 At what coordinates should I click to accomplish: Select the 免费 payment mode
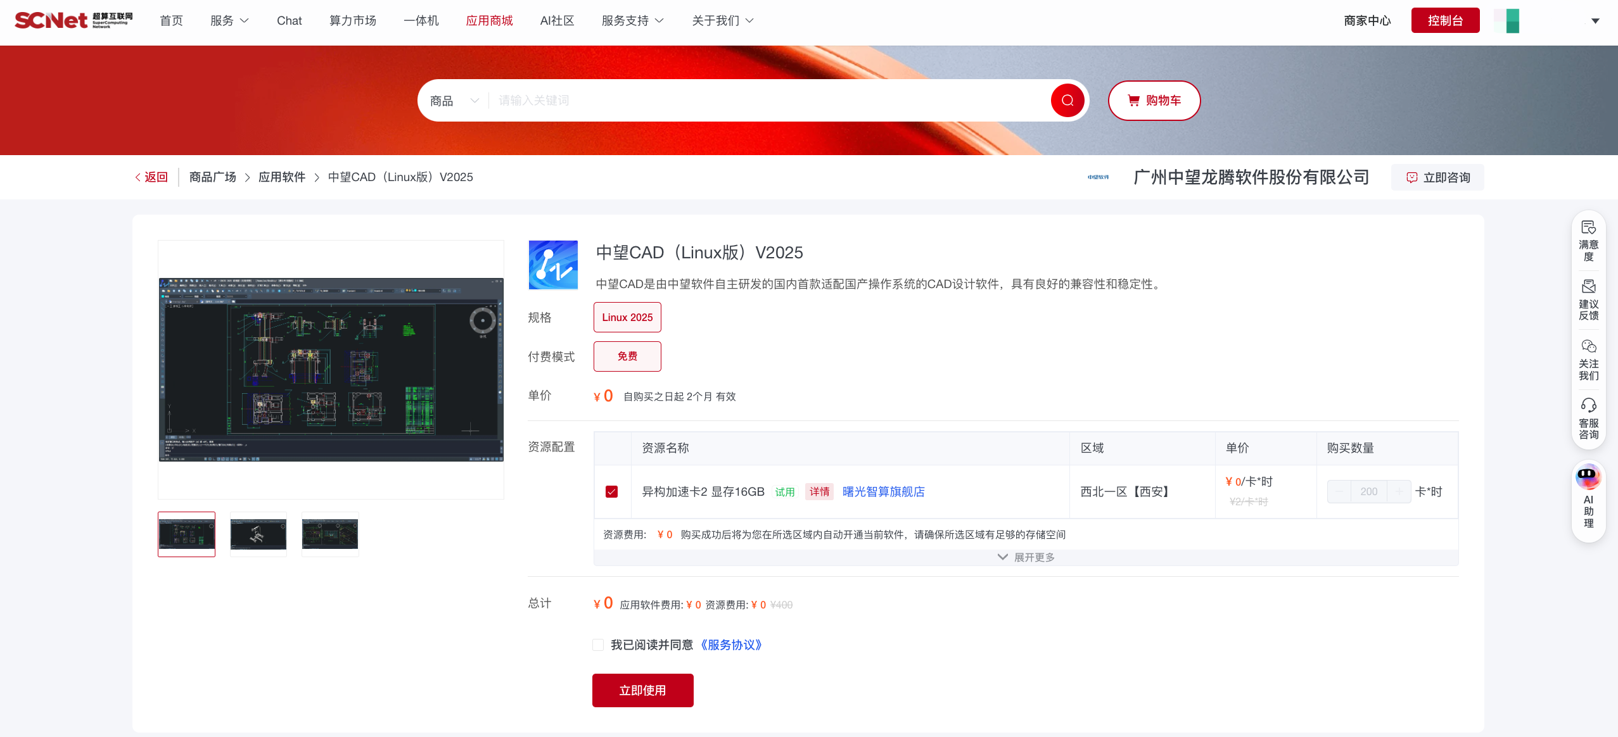point(627,356)
